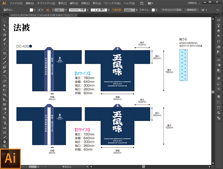Select the Lasso tool
Screen dimensions: 223x169
tap(5, 35)
